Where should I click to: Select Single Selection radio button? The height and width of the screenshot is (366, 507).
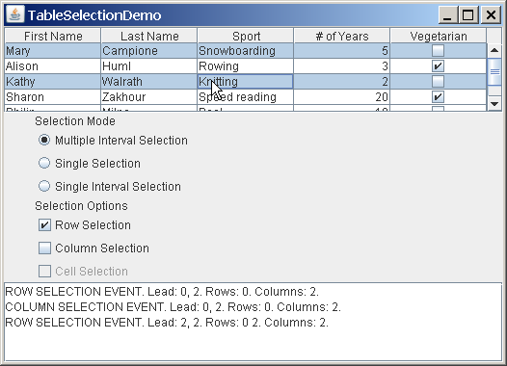(x=44, y=163)
